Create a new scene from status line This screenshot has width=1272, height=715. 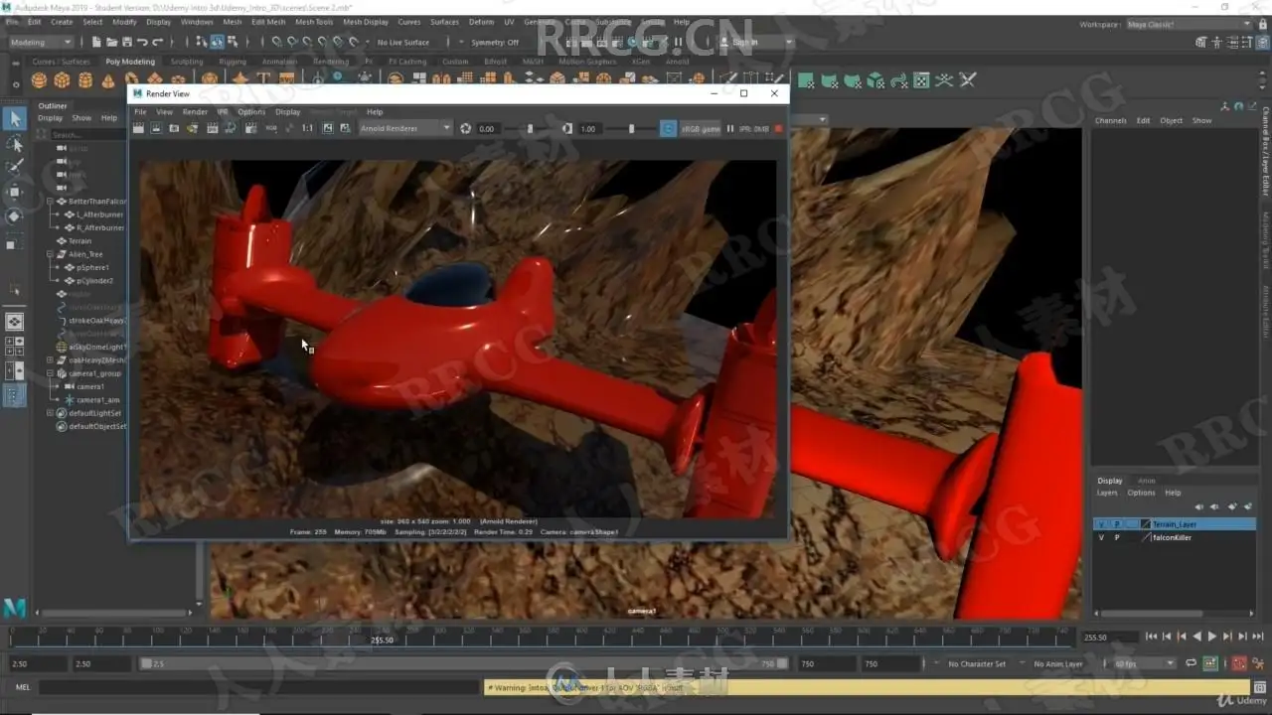point(96,43)
